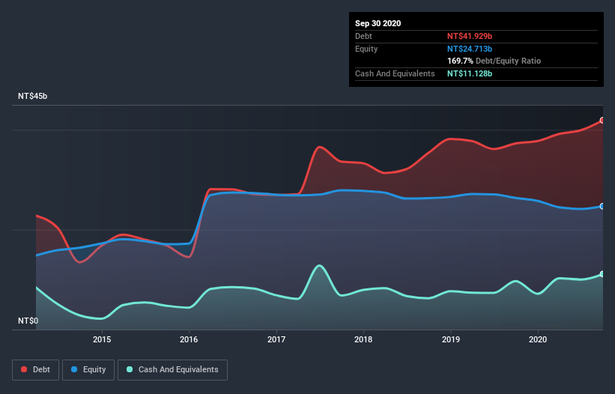
Task: Click the NT$24.713b equity value
Action: (x=470, y=49)
